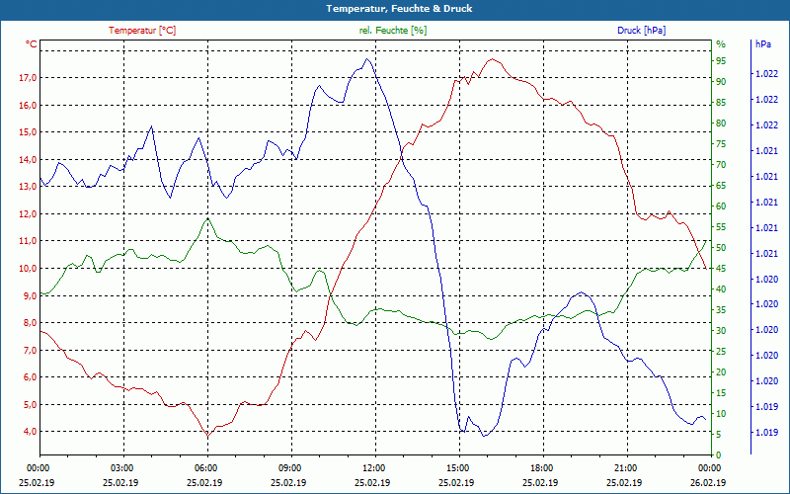Click humidity axis value 70
The width and height of the screenshot is (790, 494).
coord(721,165)
